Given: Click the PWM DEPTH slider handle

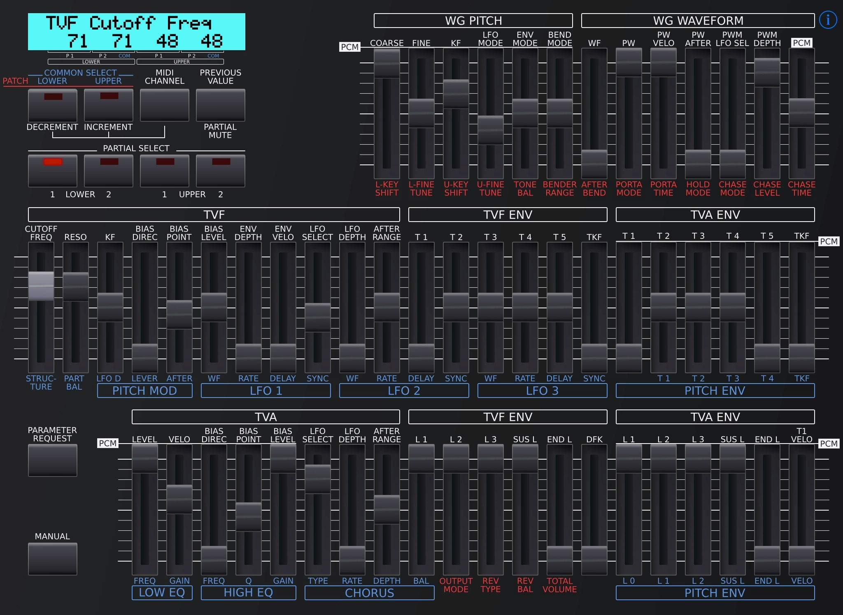Looking at the screenshot, I should click(767, 72).
